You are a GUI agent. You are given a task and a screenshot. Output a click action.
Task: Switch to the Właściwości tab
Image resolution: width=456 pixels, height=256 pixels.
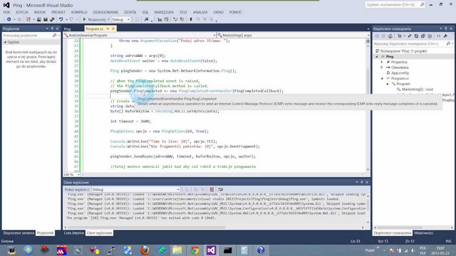[x=424, y=233]
